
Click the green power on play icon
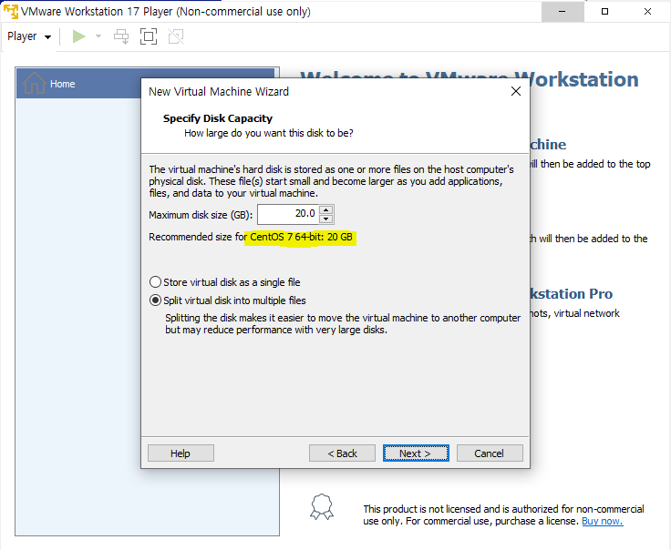[x=78, y=36]
